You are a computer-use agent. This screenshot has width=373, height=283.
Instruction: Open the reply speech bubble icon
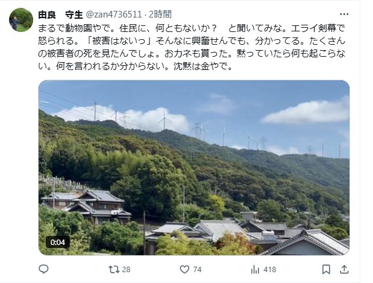tap(43, 269)
